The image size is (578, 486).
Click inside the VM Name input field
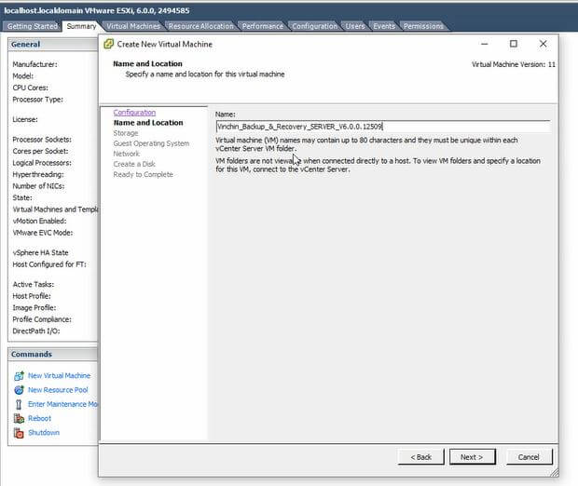383,127
